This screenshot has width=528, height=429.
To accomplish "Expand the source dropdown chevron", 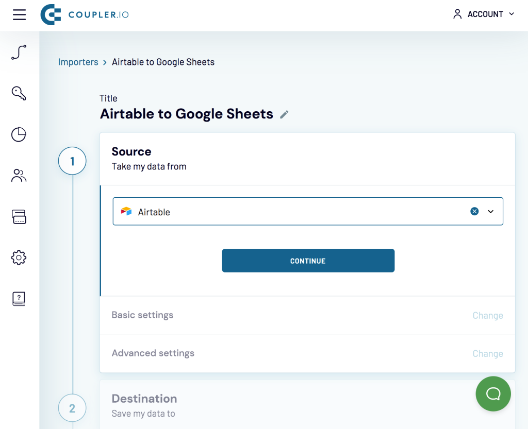I will pyautogui.click(x=491, y=212).
